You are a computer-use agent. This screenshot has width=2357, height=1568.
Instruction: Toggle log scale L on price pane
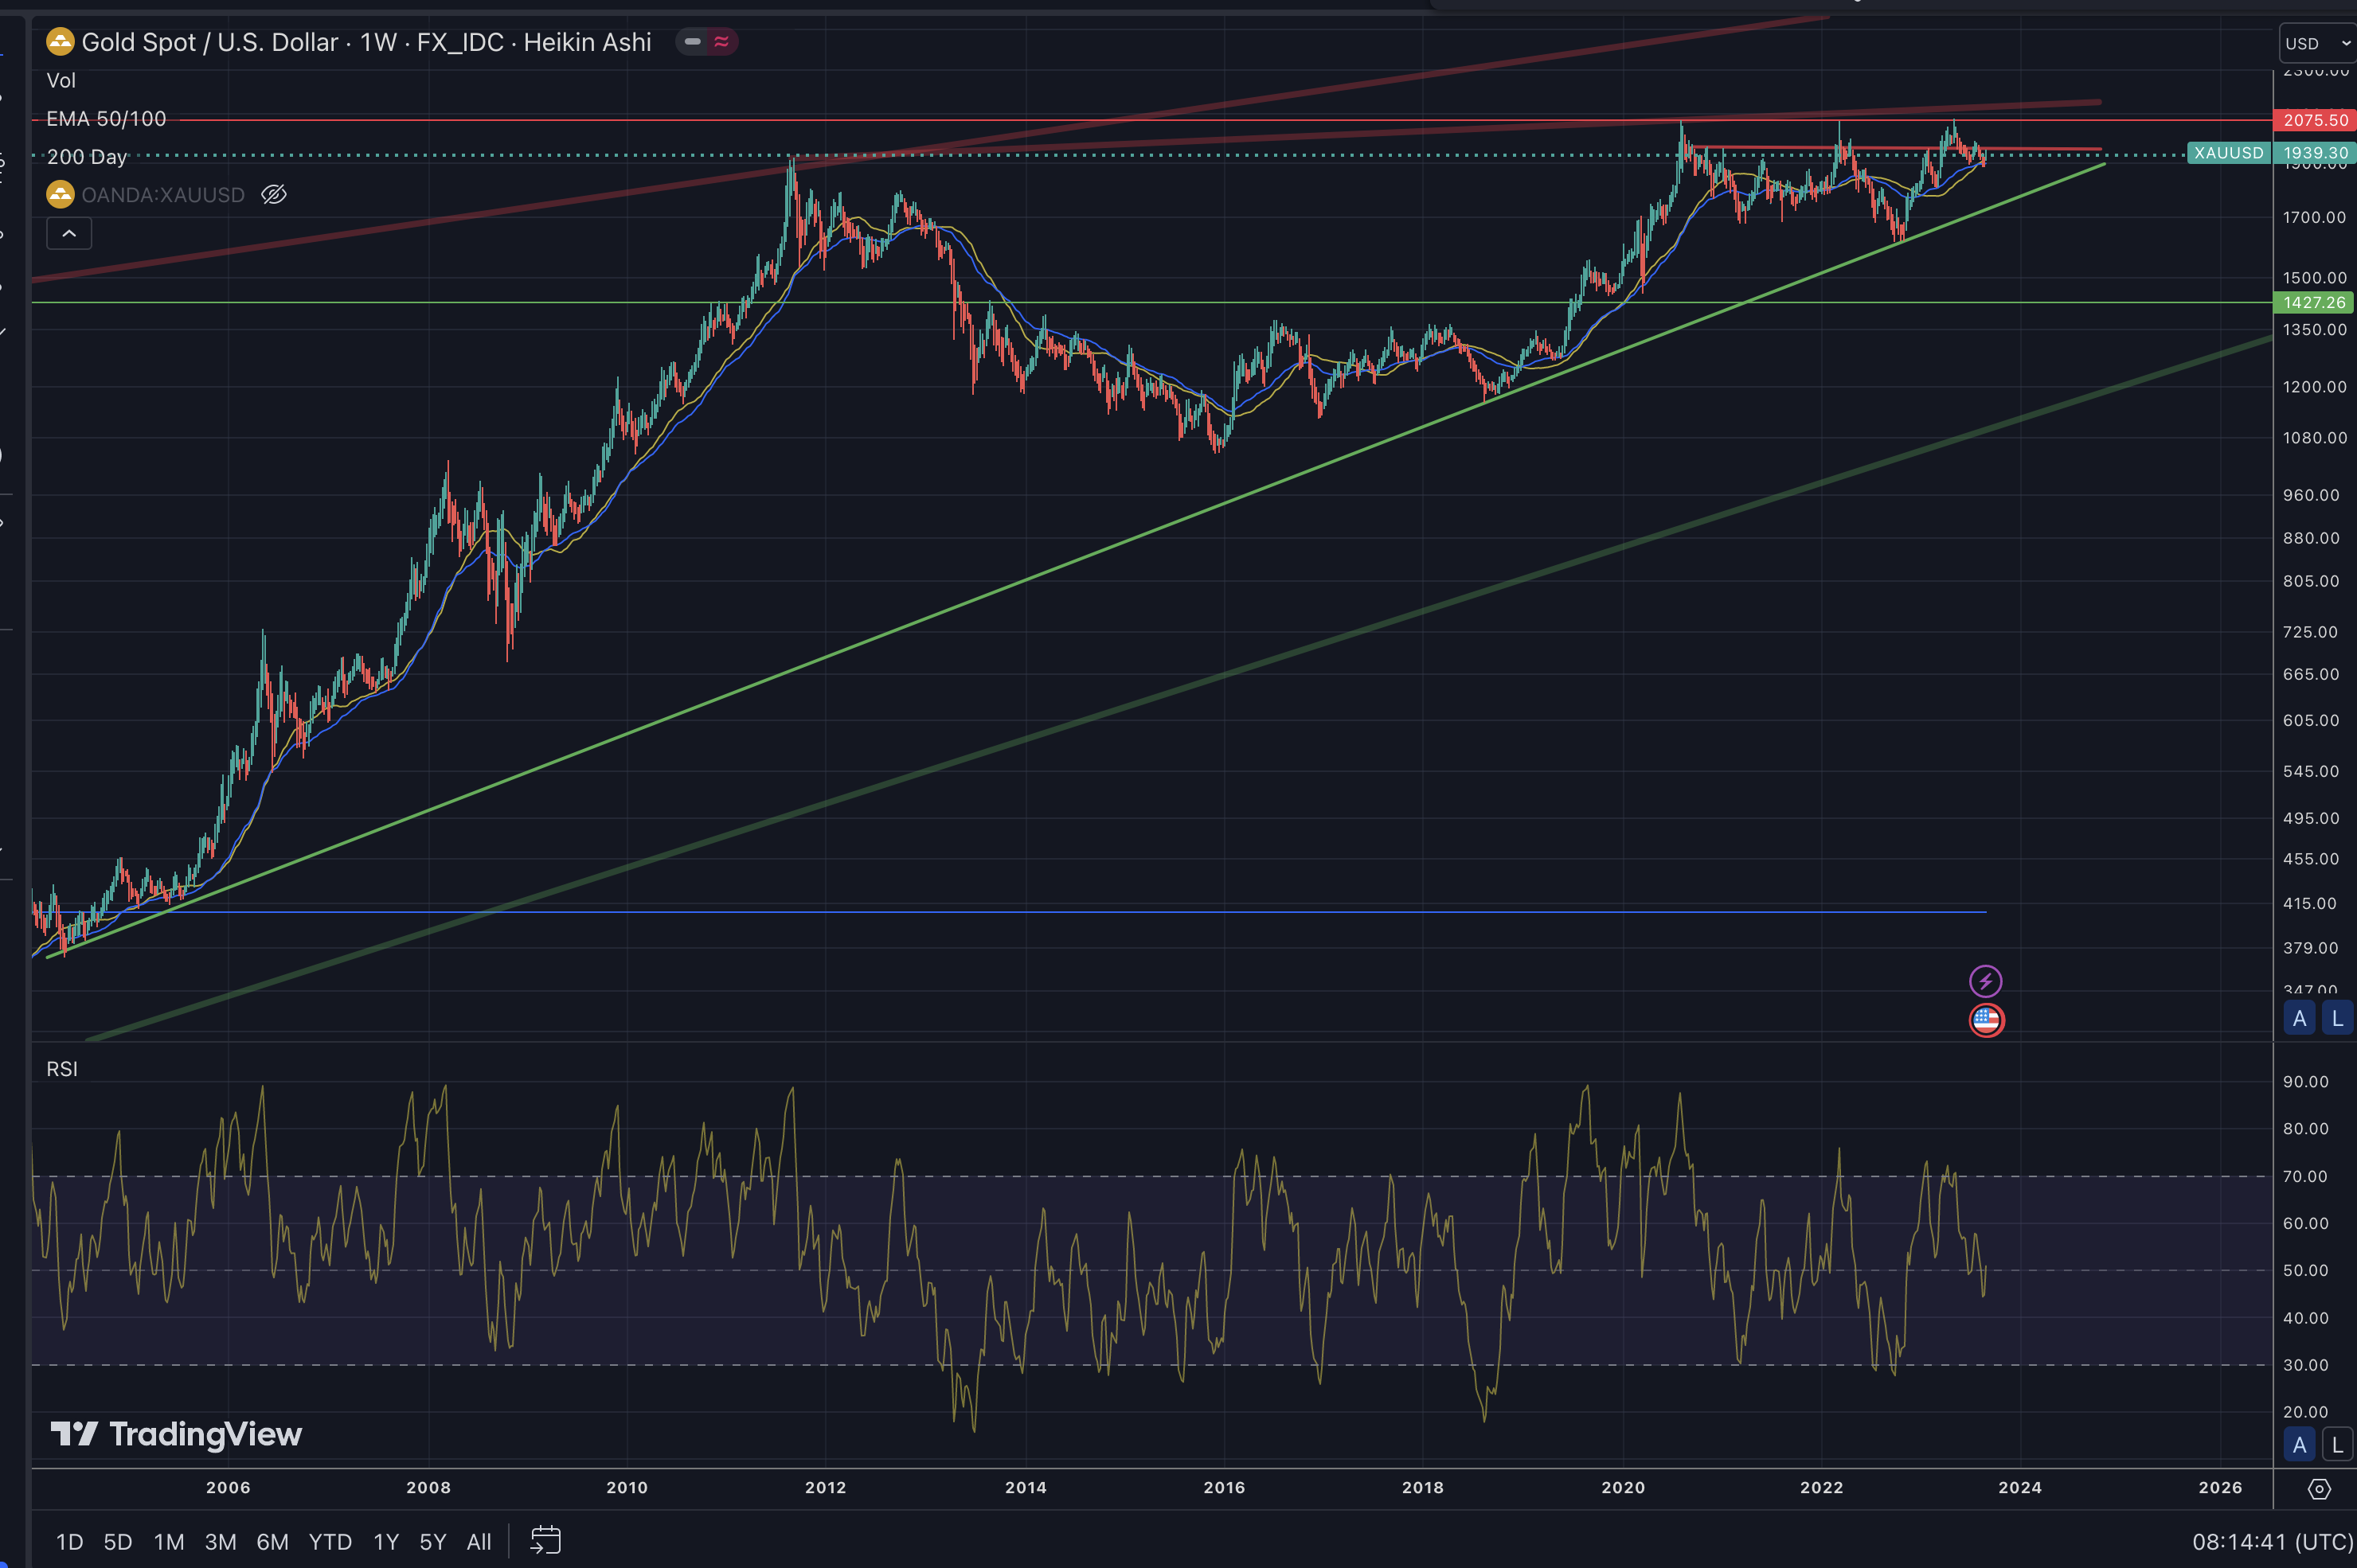tap(2337, 1018)
